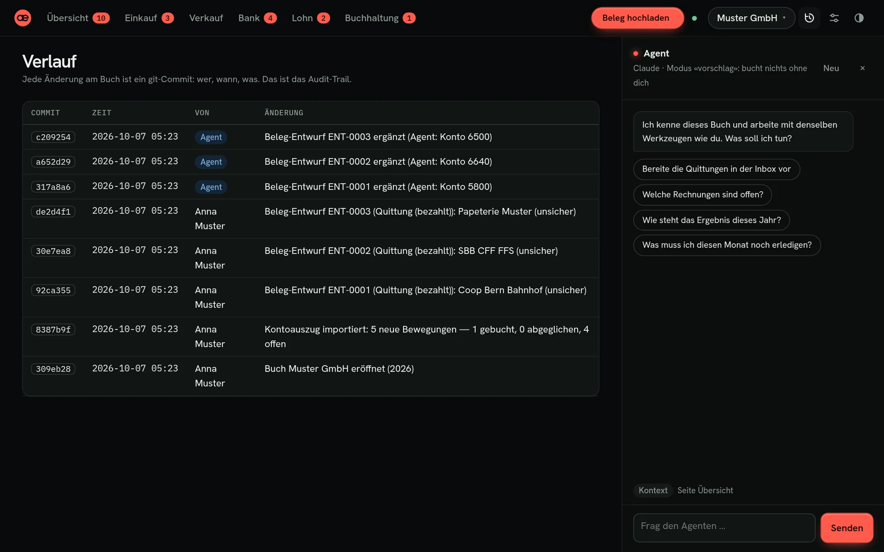This screenshot has width=884, height=552.
Task: Click the Senden button
Action: pyautogui.click(x=846, y=528)
